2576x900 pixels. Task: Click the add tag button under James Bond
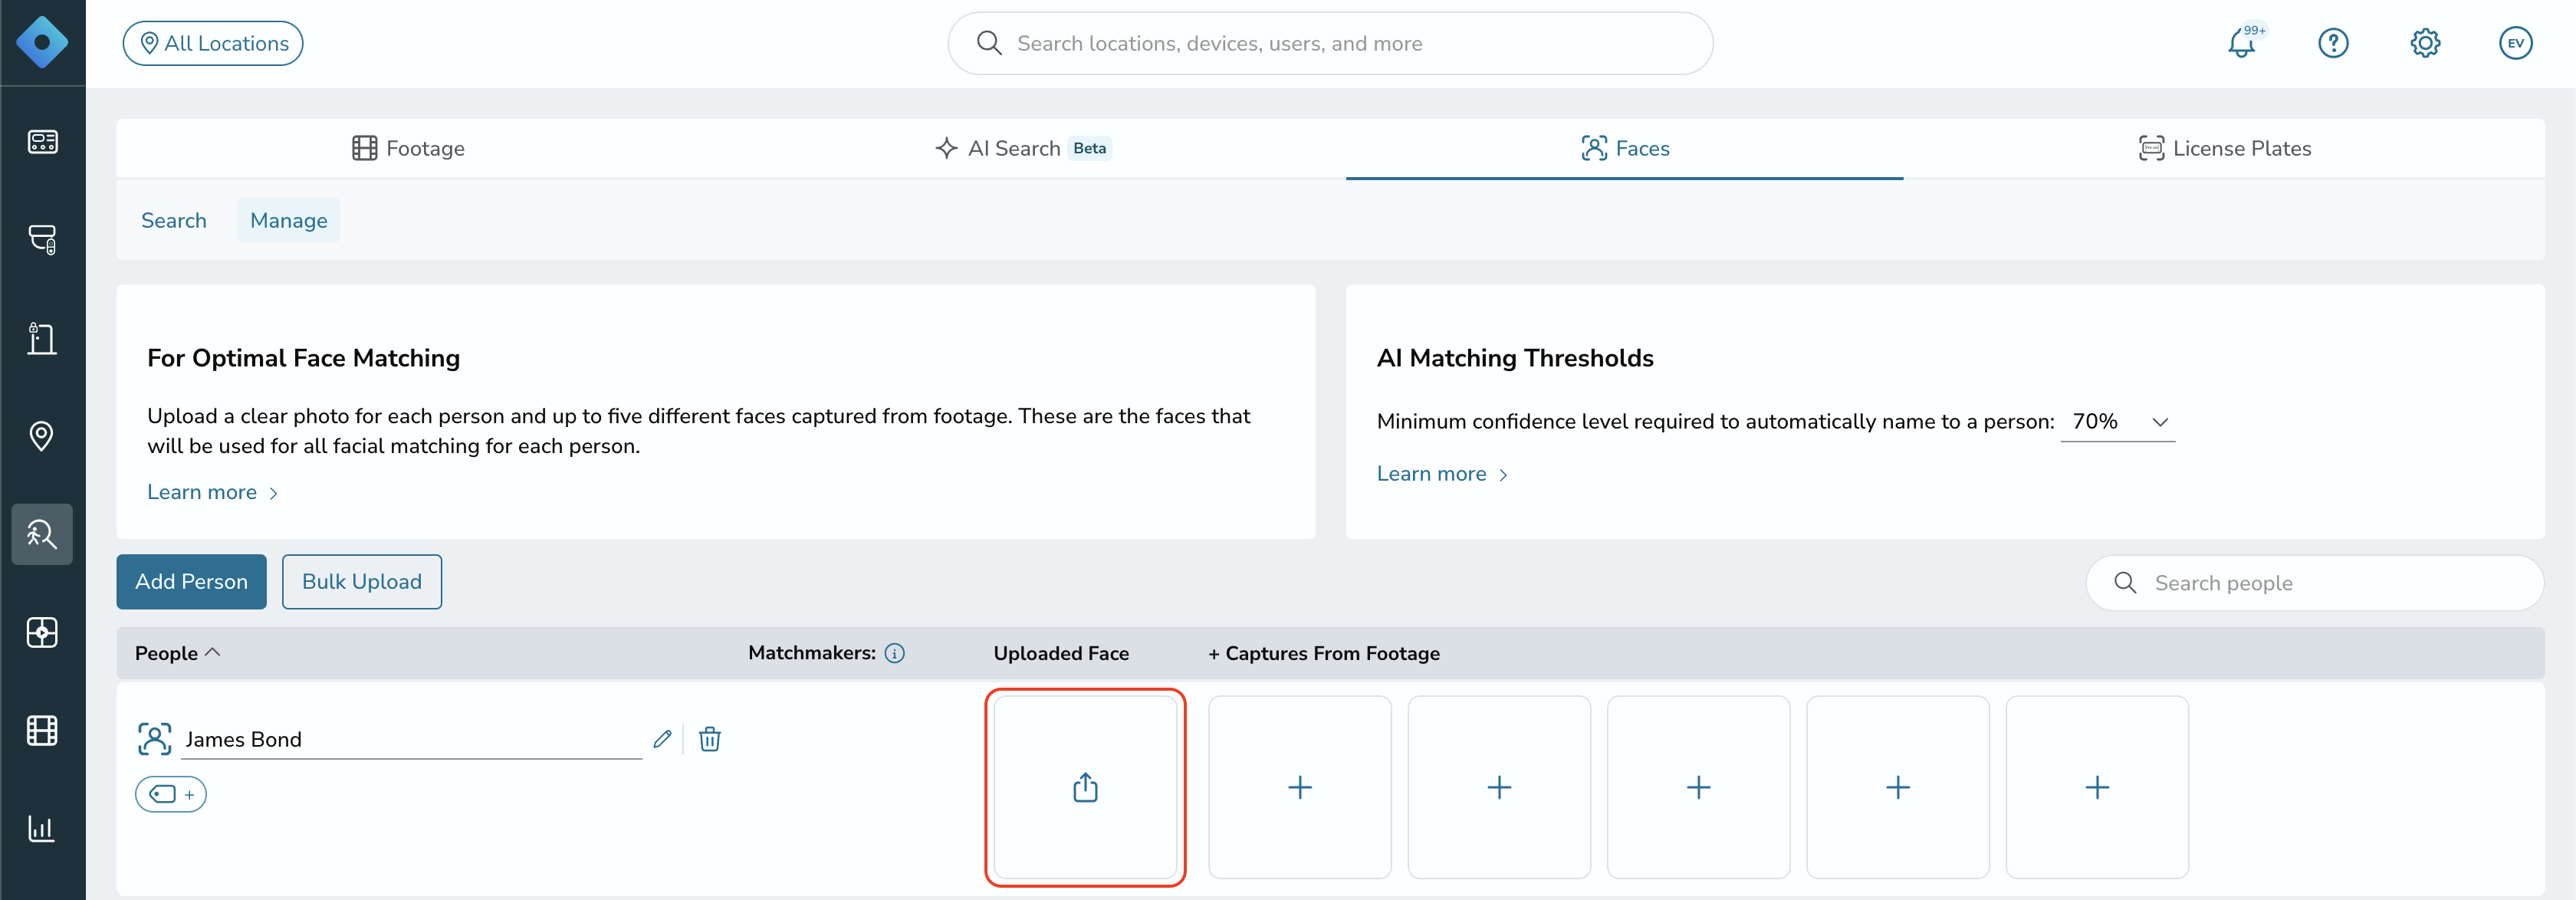pos(171,794)
